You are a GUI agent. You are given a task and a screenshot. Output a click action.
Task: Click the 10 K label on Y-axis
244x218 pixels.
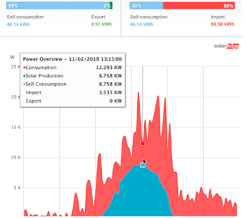click(15, 157)
